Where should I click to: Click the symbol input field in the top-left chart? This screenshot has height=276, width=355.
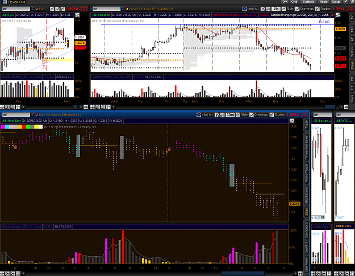coord(16,9)
